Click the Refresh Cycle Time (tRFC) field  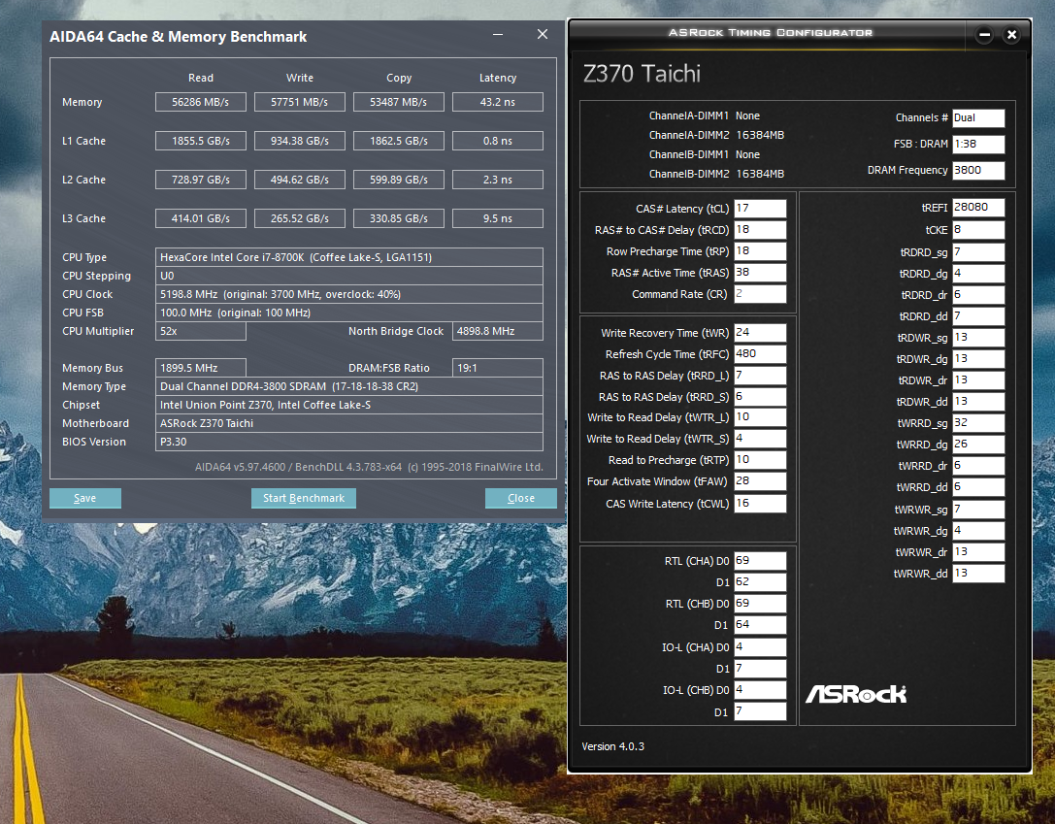point(760,354)
